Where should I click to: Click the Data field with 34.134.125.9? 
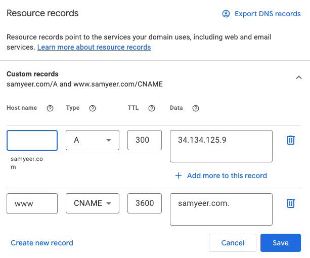tap(221, 146)
